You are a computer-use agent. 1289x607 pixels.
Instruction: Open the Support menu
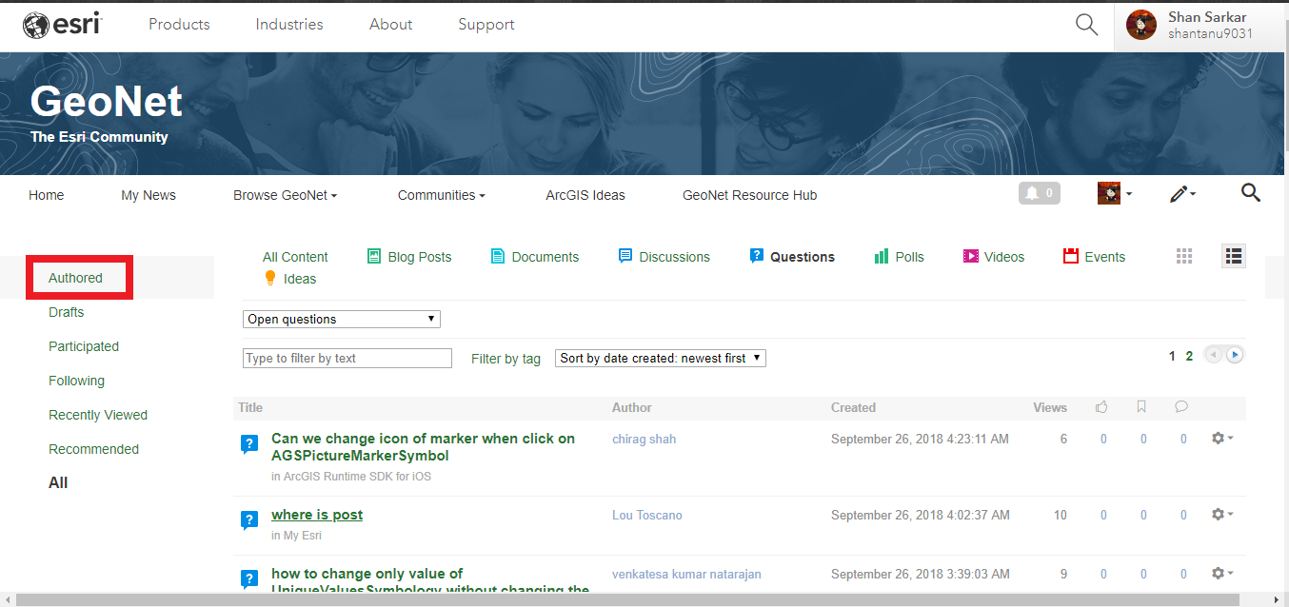(486, 25)
